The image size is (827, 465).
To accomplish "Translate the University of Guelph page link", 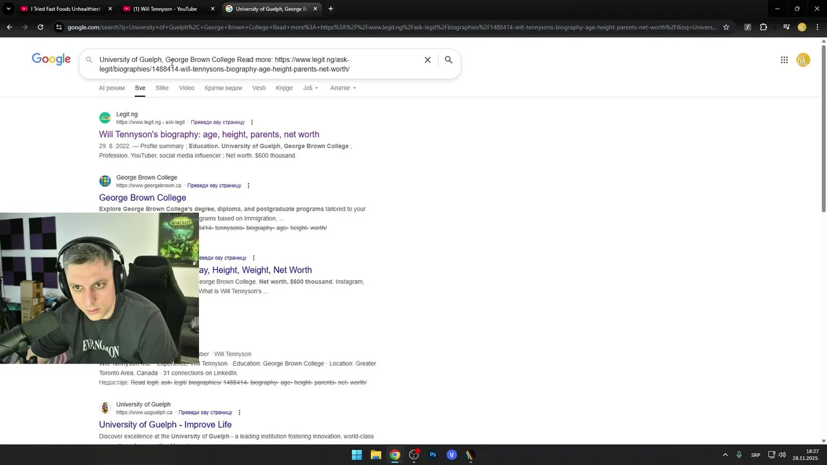I will [x=205, y=412].
